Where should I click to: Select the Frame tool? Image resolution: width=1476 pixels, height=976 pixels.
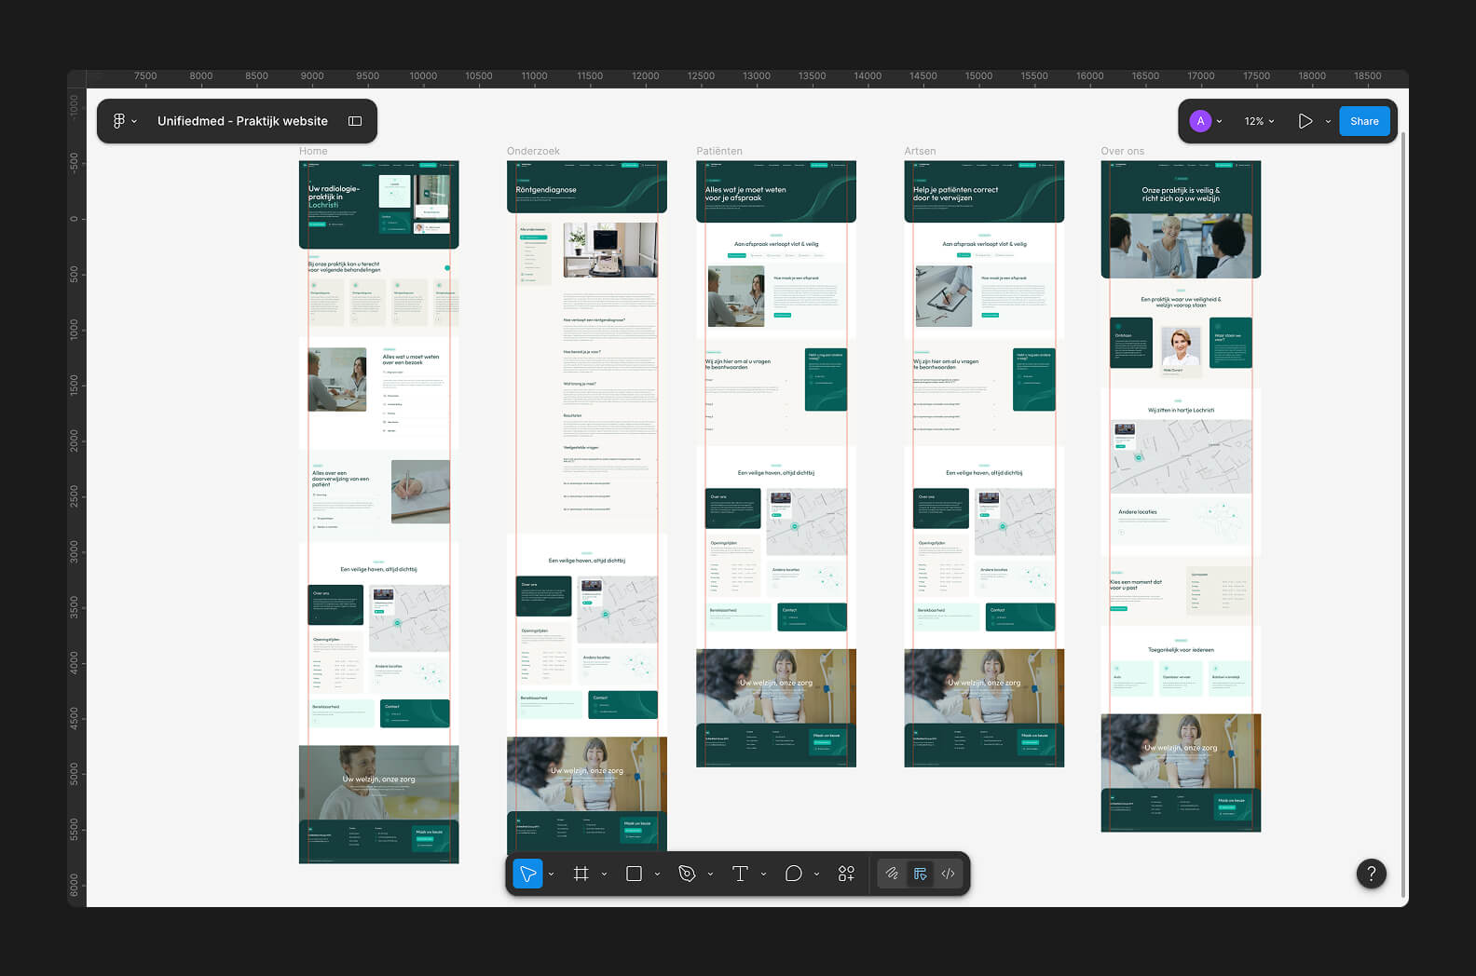click(581, 874)
